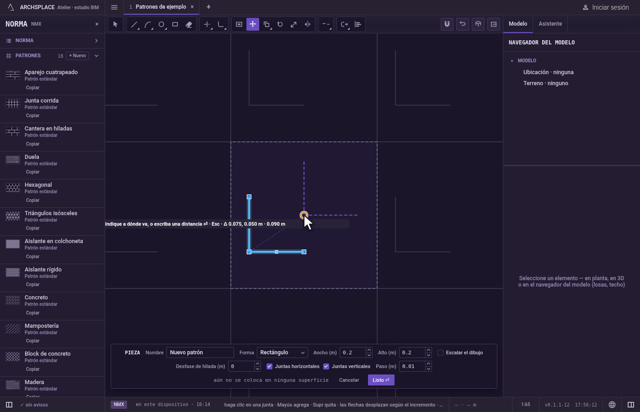This screenshot has width=640, height=412.
Task: Click Cancelar in the pieza panel
Action: 349,380
